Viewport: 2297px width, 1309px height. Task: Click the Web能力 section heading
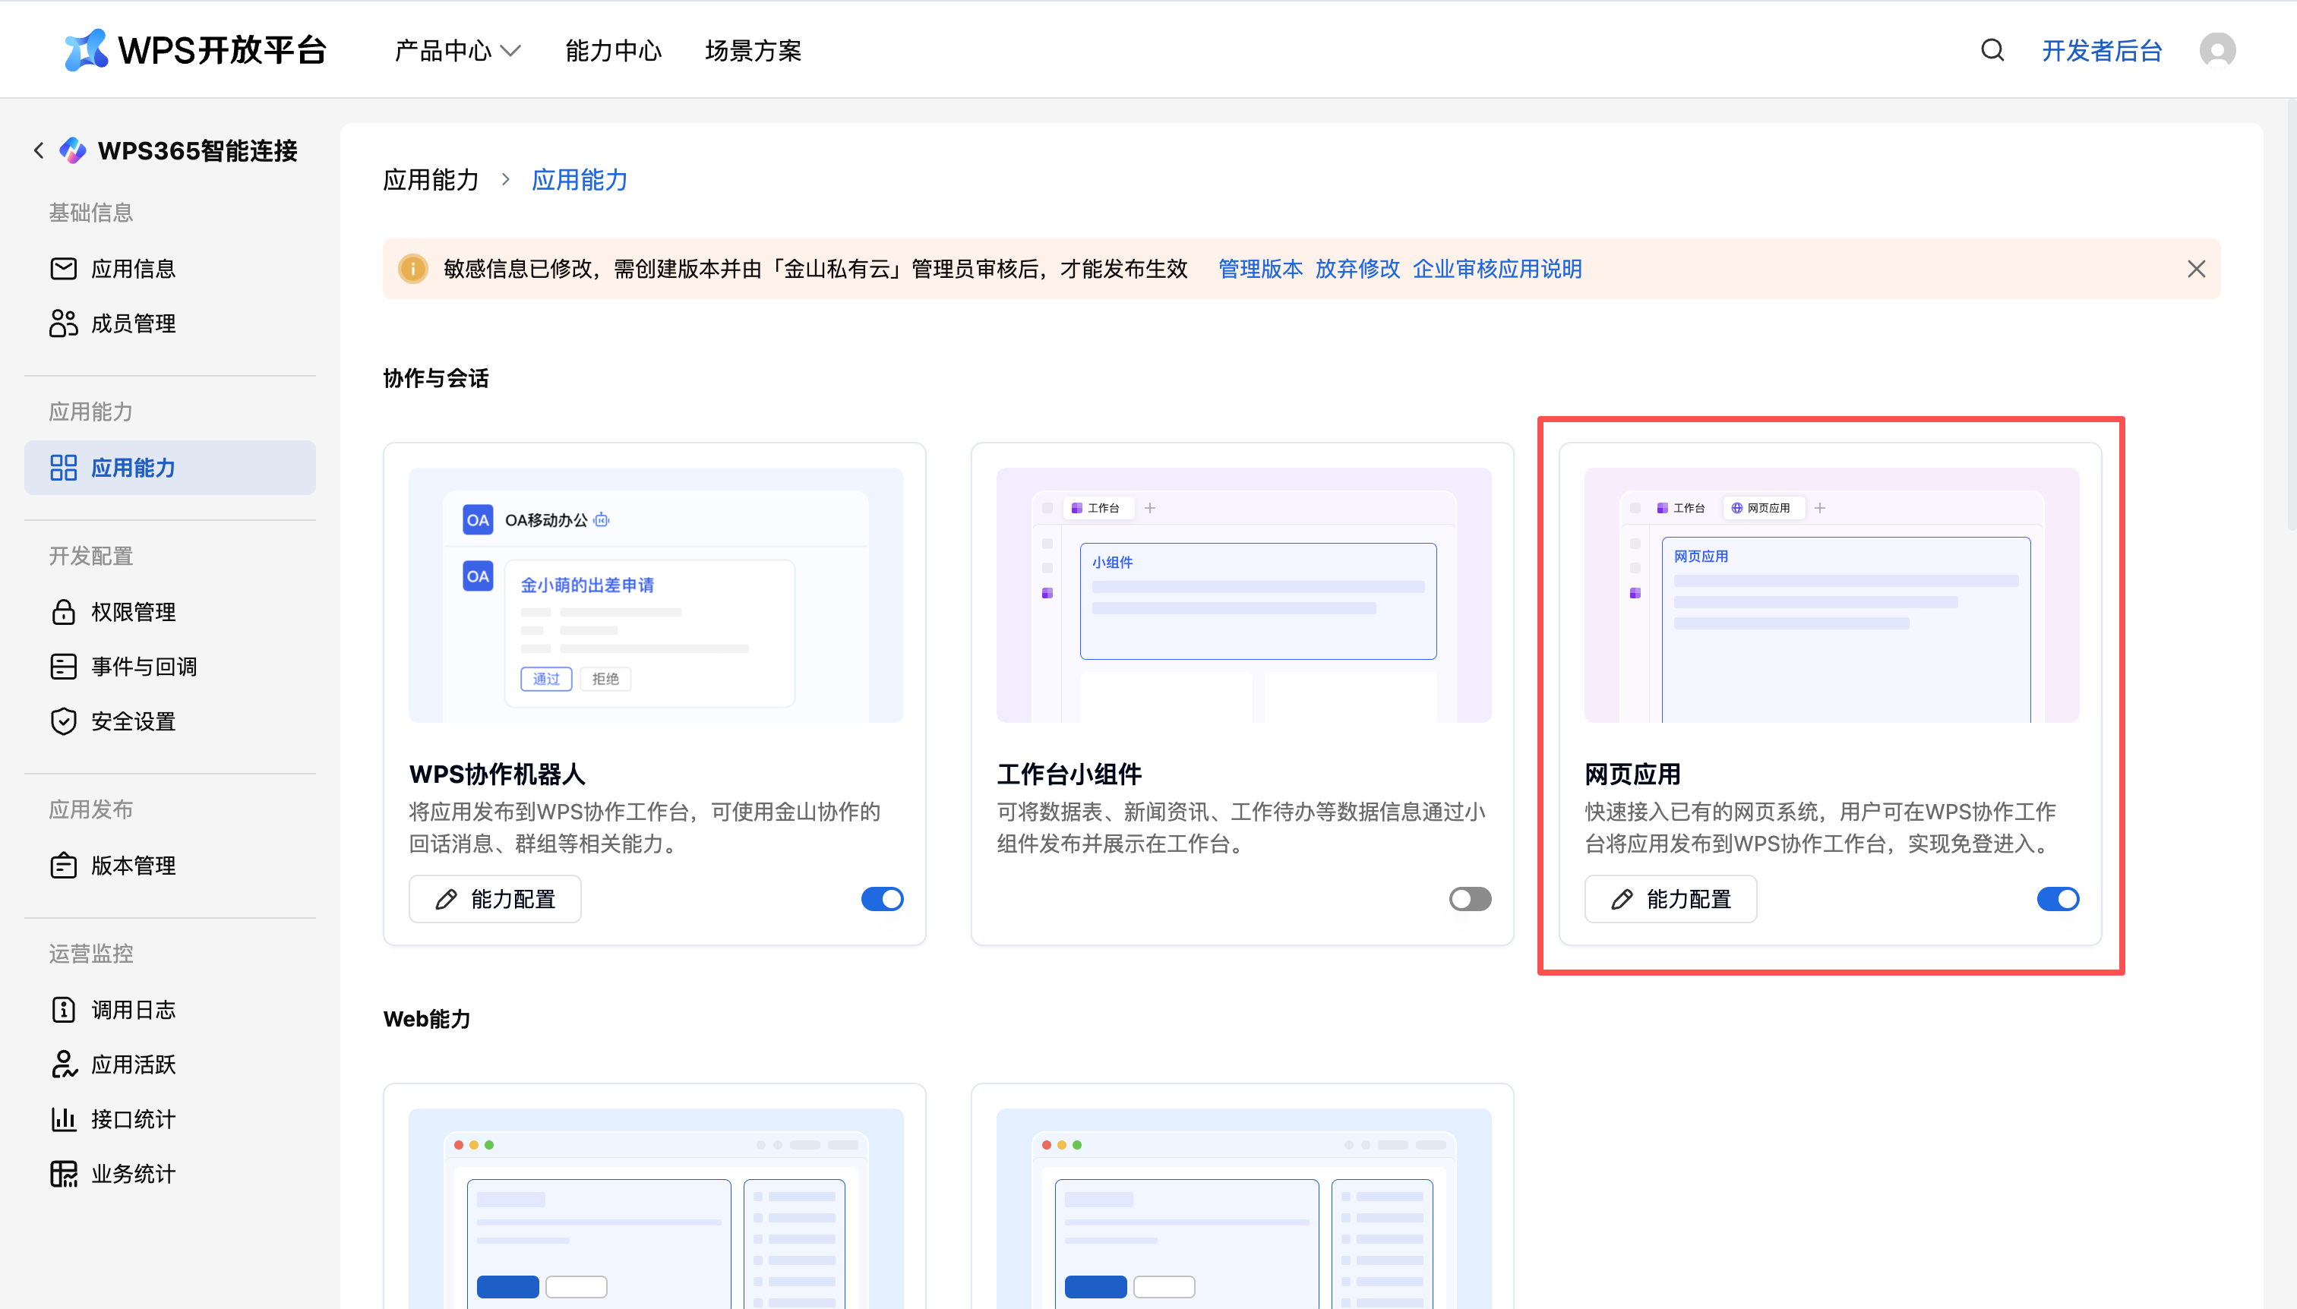[427, 1019]
